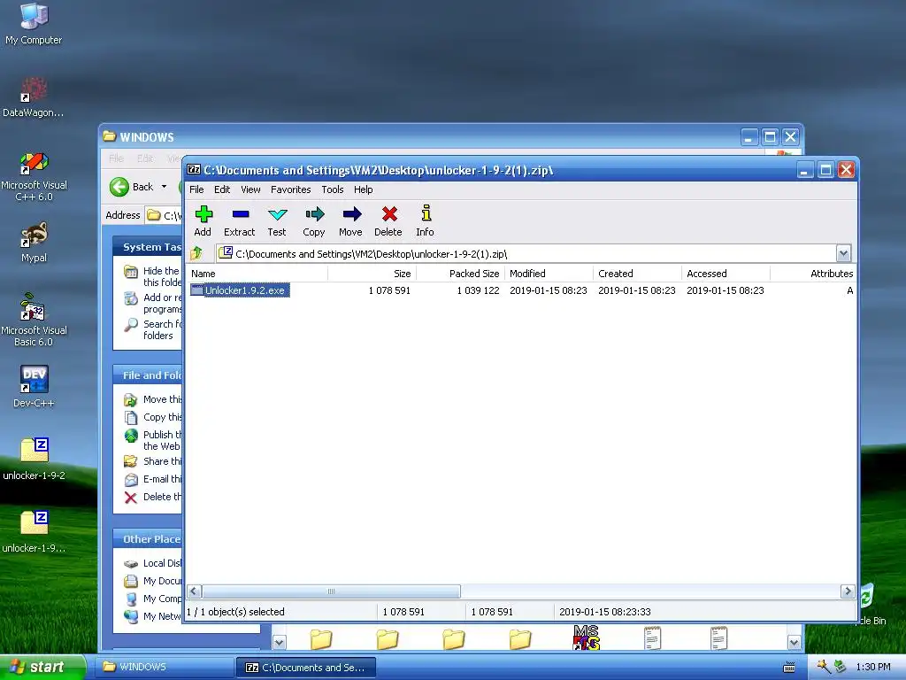Viewport: 906px width, 680px height.
Task: Sort by the Attributes column header
Action: (x=813, y=274)
